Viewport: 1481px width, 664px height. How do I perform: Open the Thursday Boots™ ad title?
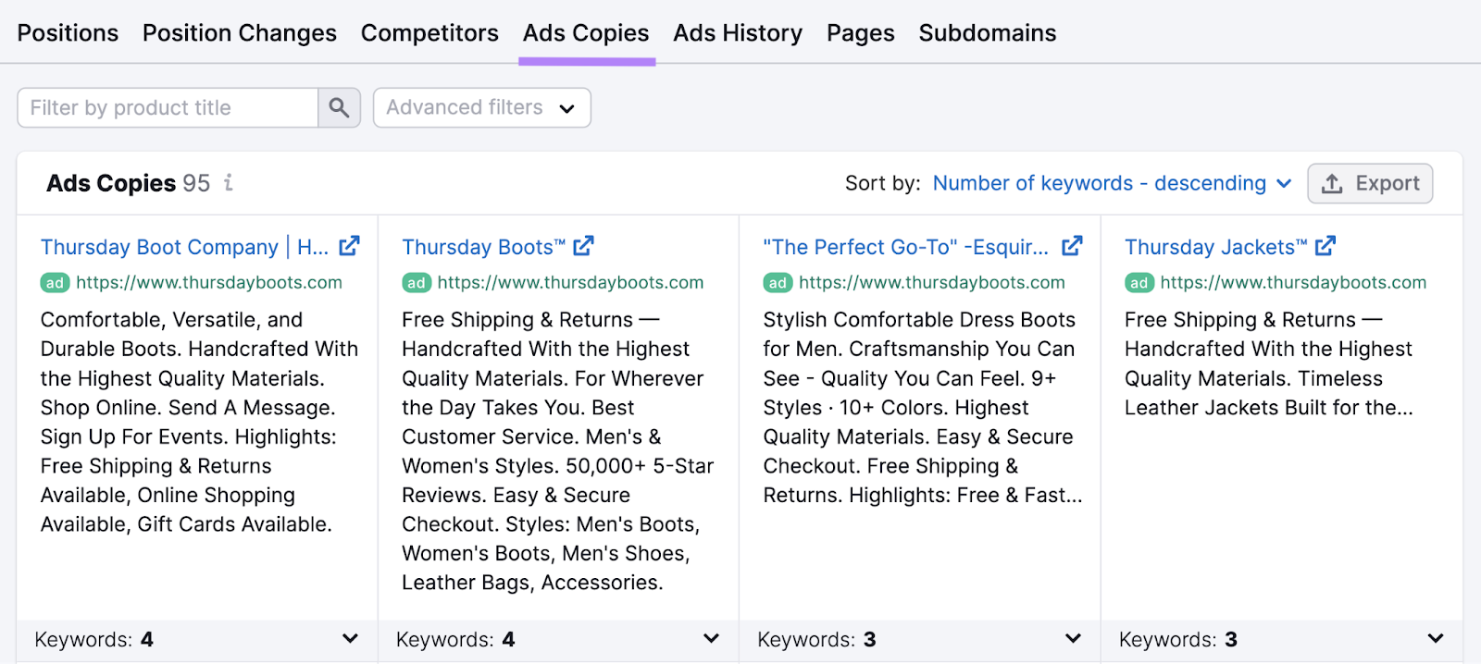pyautogui.click(x=483, y=247)
